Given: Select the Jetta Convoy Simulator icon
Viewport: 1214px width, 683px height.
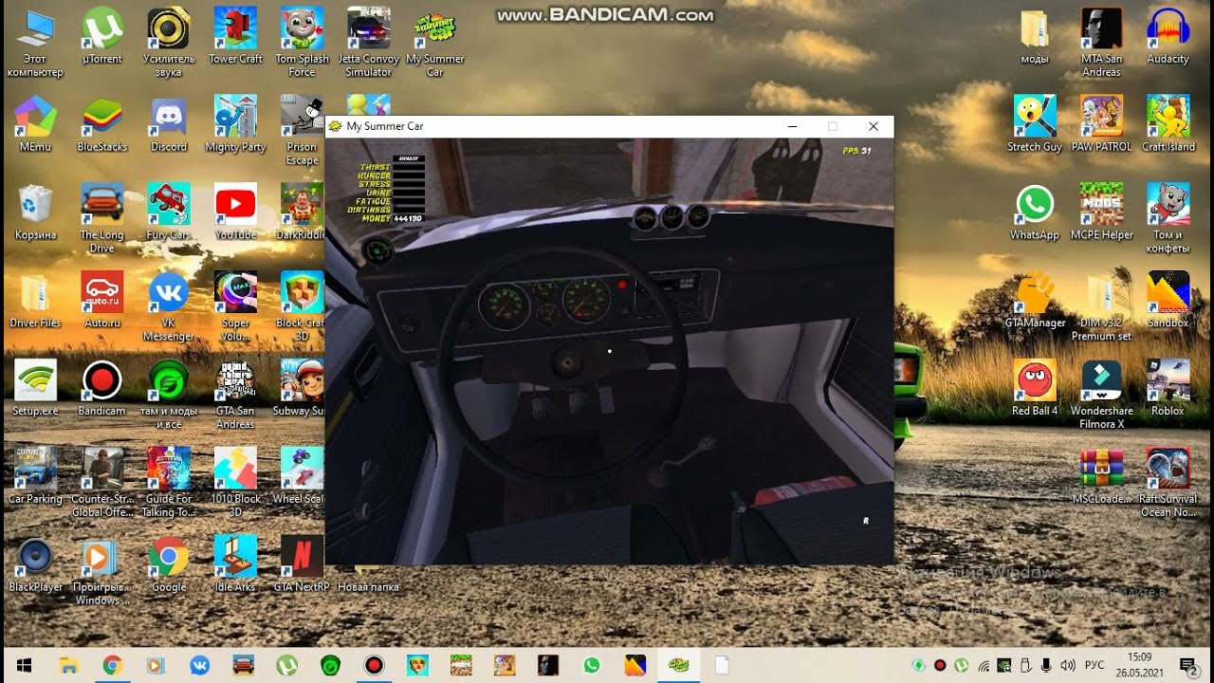Looking at the screenshot, I should tap(368, 43).
